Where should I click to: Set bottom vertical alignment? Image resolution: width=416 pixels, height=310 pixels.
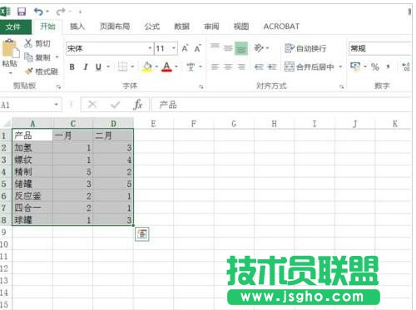(x=241, y=48)
